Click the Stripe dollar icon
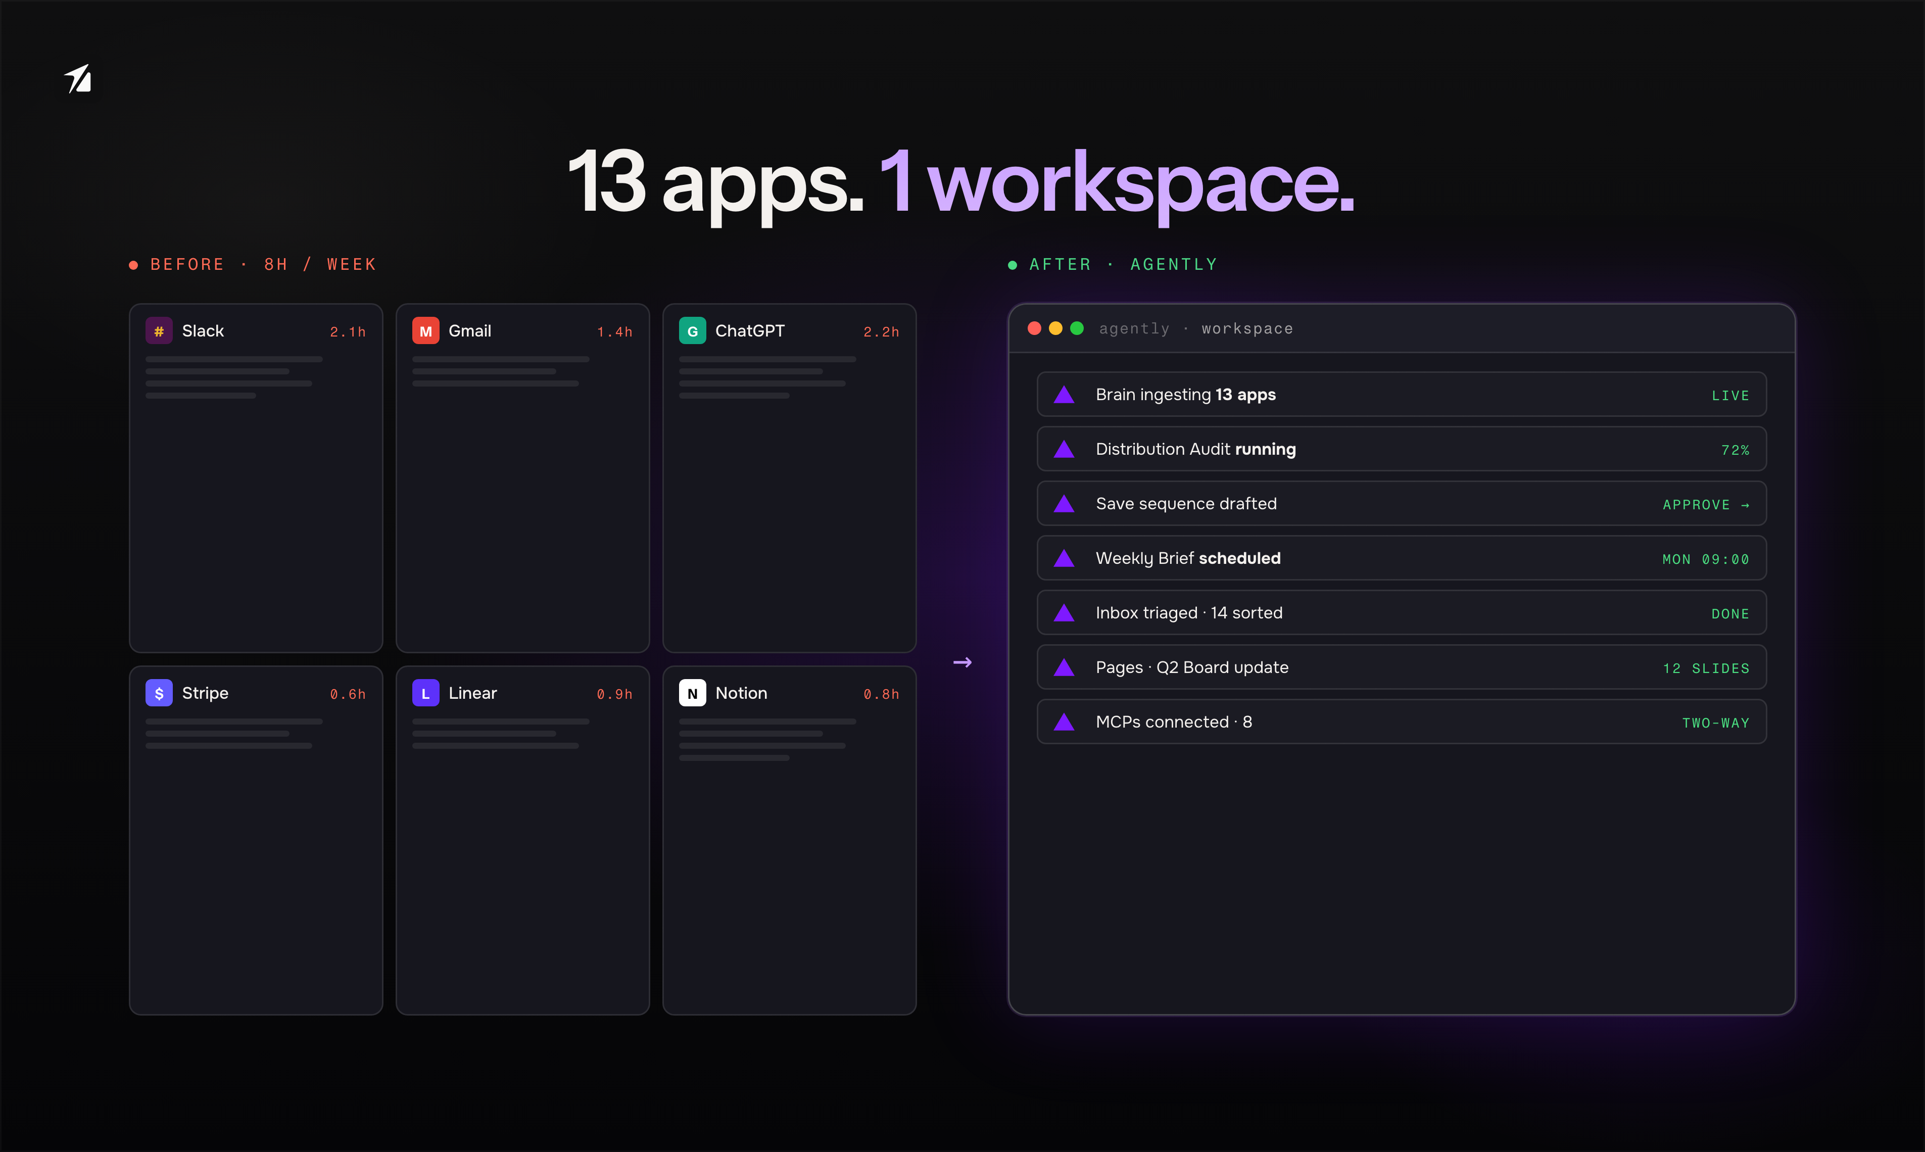 (159, 693)
